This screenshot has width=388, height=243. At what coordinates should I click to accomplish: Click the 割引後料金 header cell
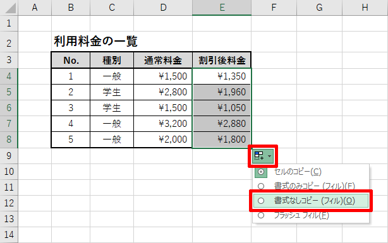(x=222, y=60)
